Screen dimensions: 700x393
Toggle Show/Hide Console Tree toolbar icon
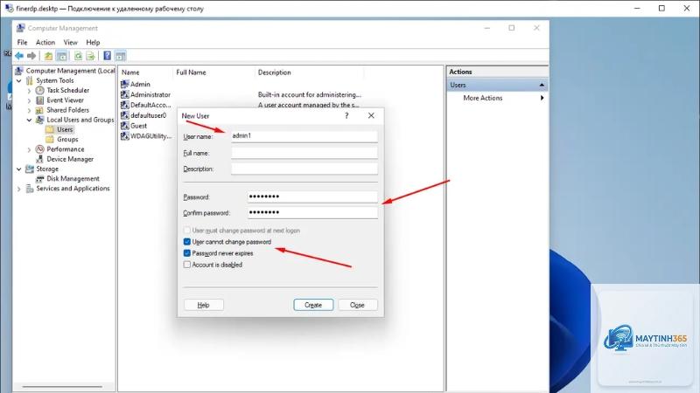(61, 56)
